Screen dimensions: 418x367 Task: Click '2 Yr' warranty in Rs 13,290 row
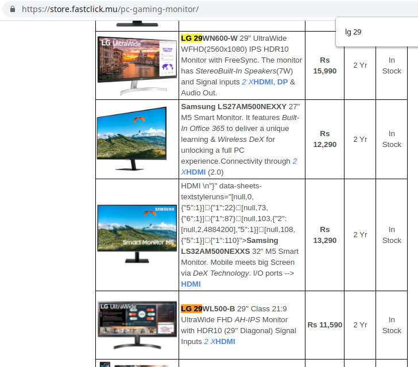coord(360,235)
